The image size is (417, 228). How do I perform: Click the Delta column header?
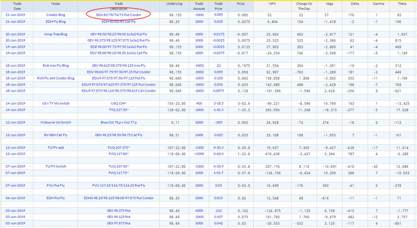tap(355, 6)
